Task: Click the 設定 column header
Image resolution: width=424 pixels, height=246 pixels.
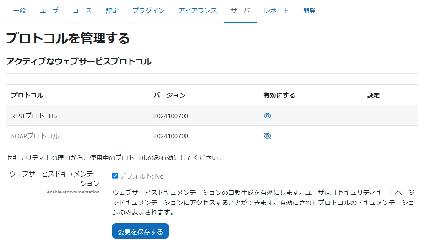Action: (x=373, y=95)
